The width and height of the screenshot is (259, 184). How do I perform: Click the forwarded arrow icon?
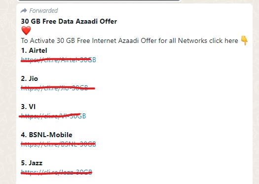(24, 11)
